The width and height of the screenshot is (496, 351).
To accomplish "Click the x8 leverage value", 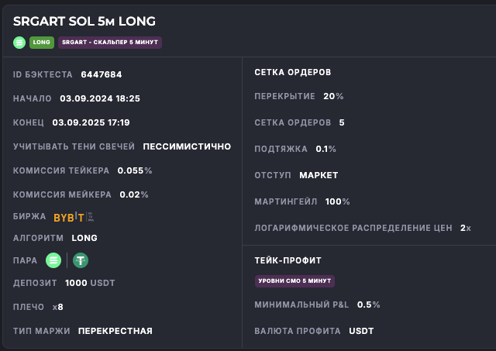I will click(57, 307).
